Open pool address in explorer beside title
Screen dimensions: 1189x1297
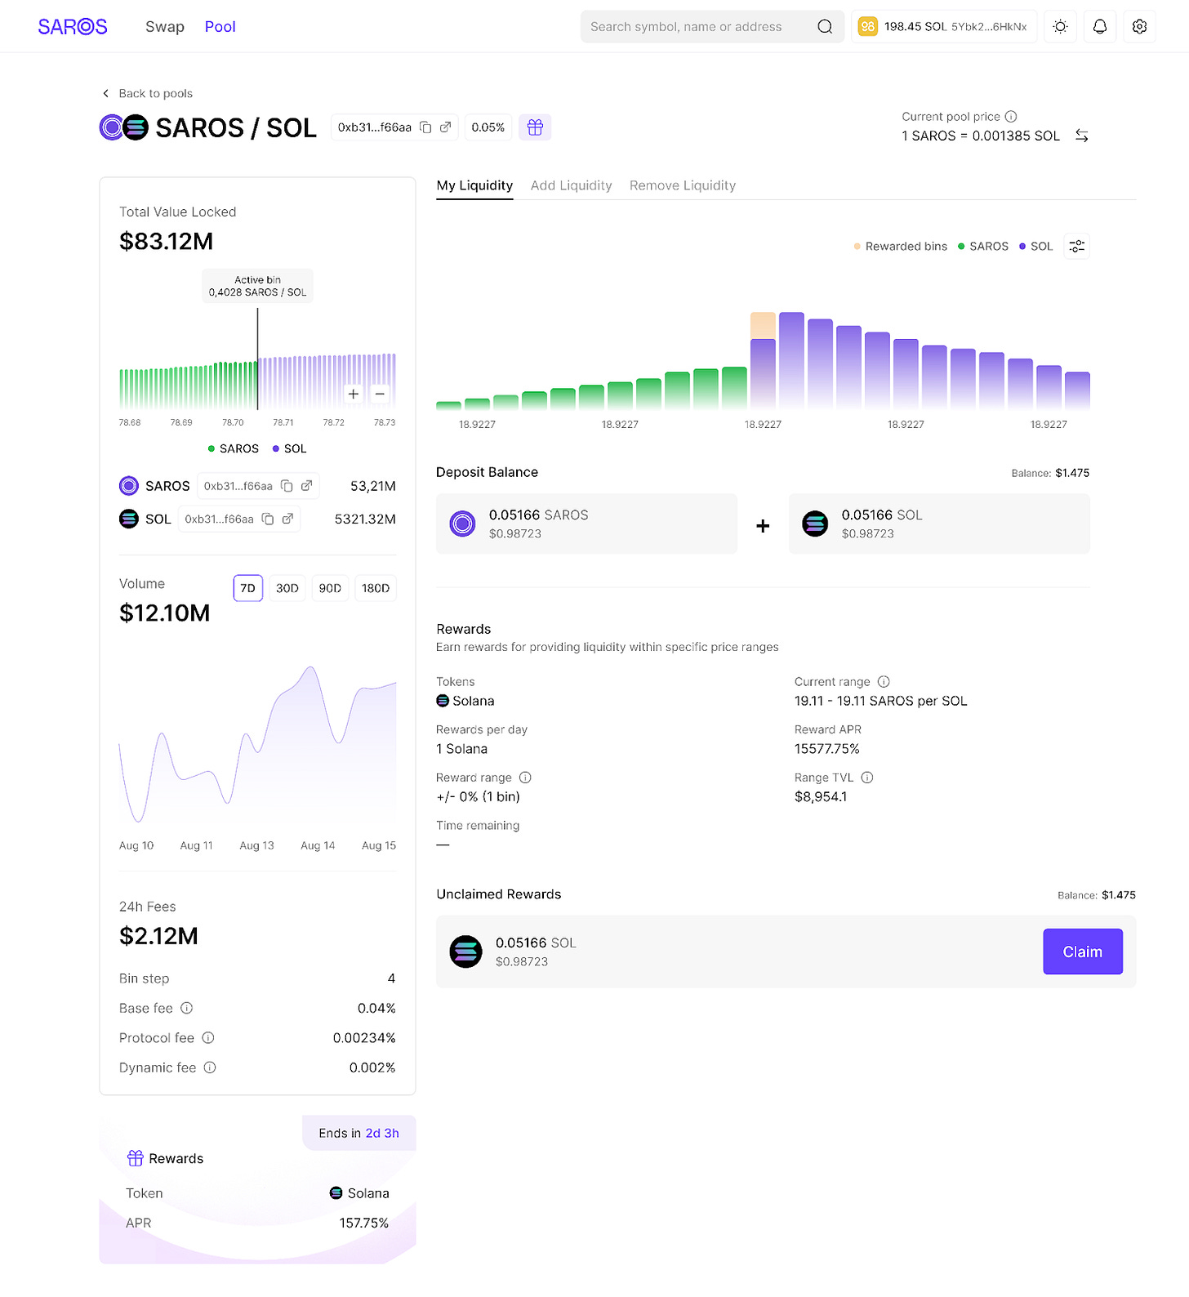(x=445, y=127)
